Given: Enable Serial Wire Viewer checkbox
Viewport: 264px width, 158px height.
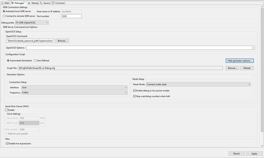Looking at the screenshot, I should click(x=6, y=110).
